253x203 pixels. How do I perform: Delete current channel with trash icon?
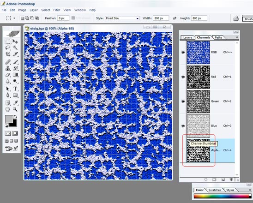[231, 179]
